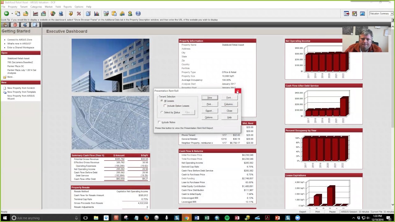
Task: Click the aerial map image thumbnail
Action: tap(110, 123)
